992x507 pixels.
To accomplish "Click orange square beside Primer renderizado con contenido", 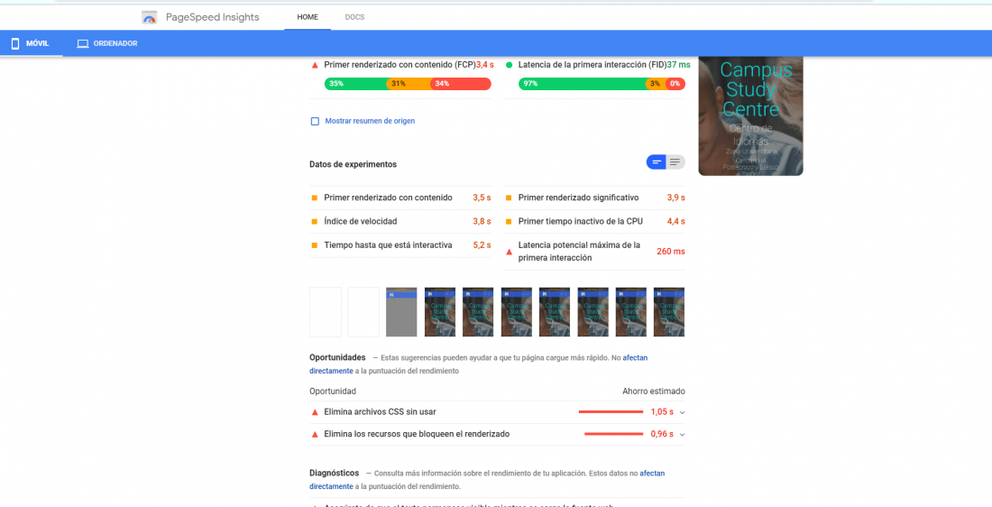I will point(315,198).
